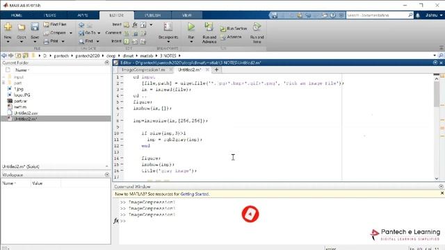This screenshot has width=445, height=250.
Task: Click the Find Files button
Action: (x=55, y=24)
